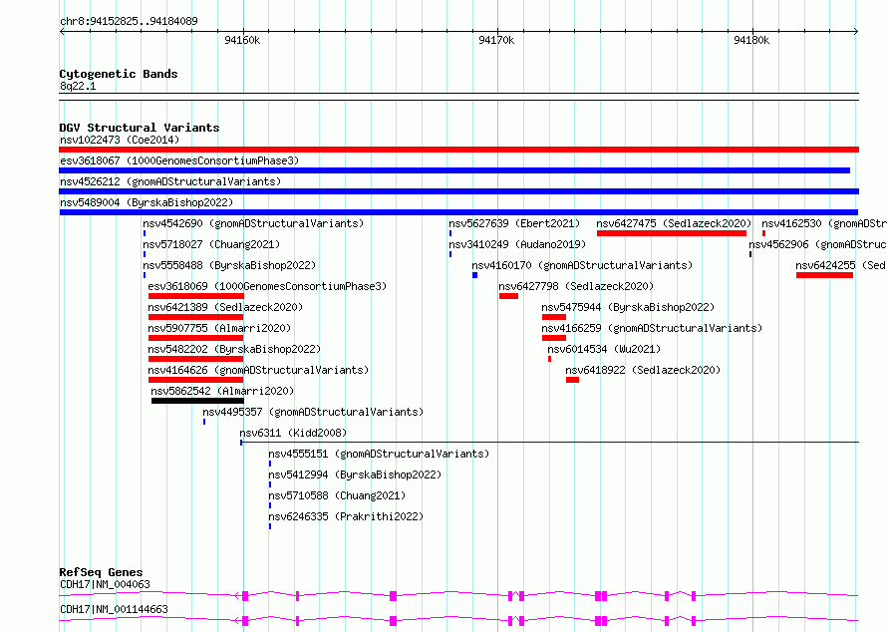Select the nsv4162530 variant label

click(x=824, y=223)
